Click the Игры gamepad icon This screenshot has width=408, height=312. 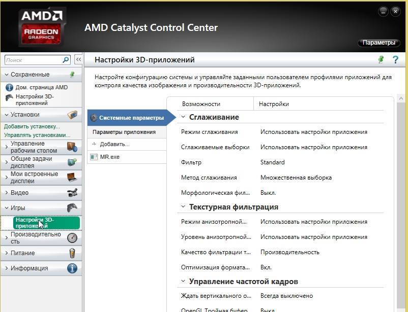point(72,208)
